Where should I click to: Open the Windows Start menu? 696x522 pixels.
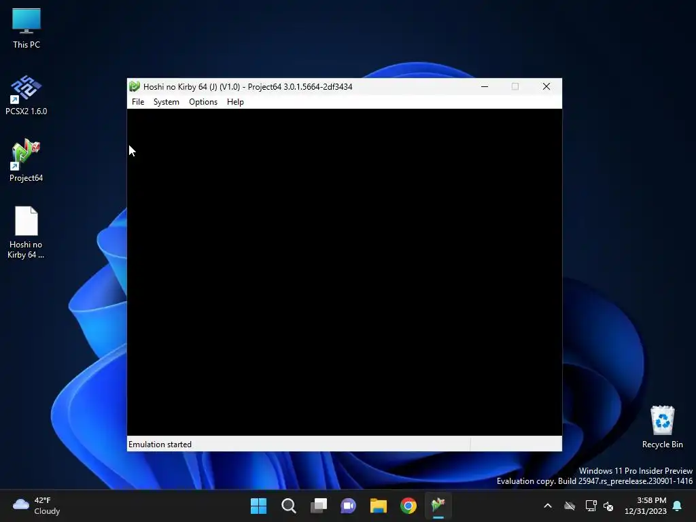258,506
